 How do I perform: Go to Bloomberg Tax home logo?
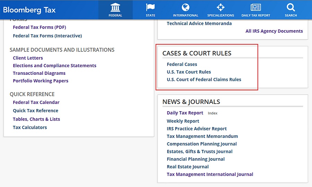coord(29,10)
